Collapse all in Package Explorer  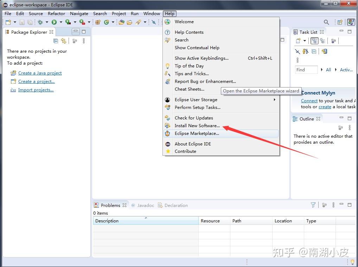pyautogui.click(x=56, y=41)
